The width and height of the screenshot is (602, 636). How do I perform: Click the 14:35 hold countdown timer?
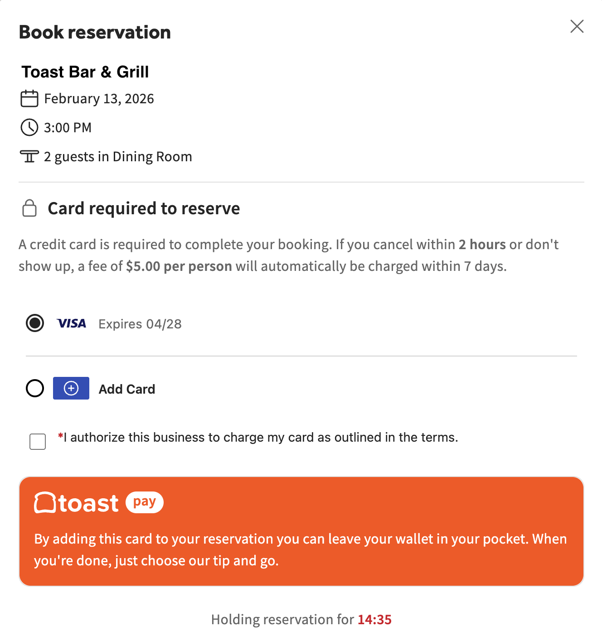point(374,619)
